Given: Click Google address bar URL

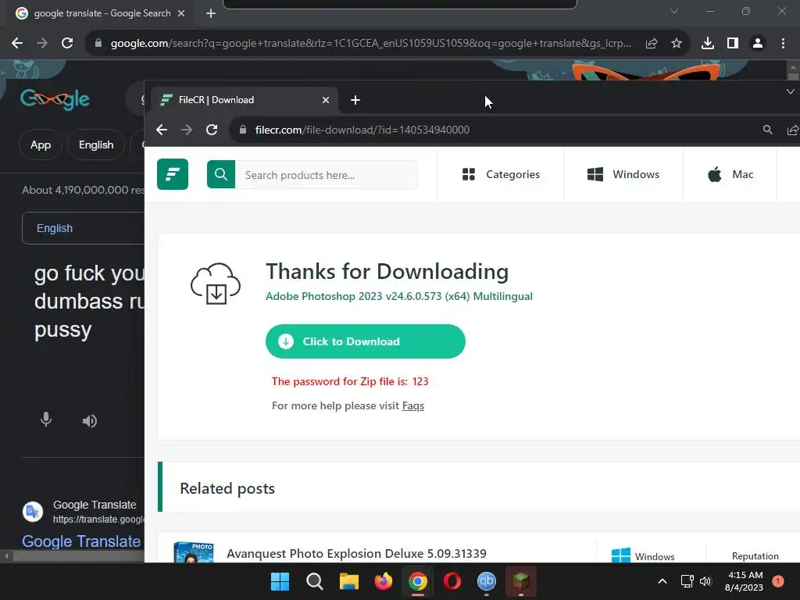Looking at the screenshot, I should (370, 44).
